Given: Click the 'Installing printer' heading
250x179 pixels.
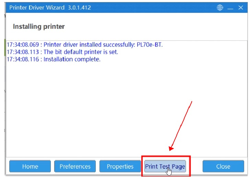Looking at the screenshot, I should point(38,26).
